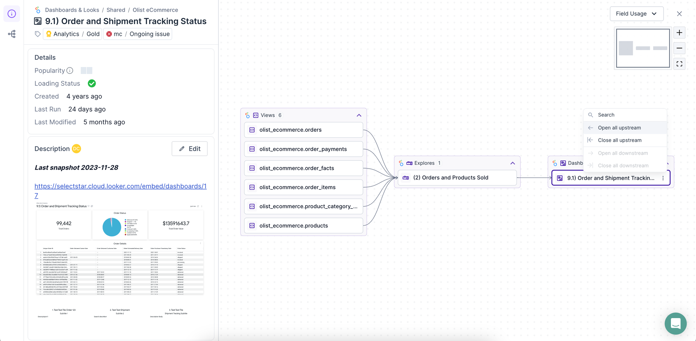Select Open all upstream option
The width and height of the screenshot is (696, 341).
[x=619, y=128]
